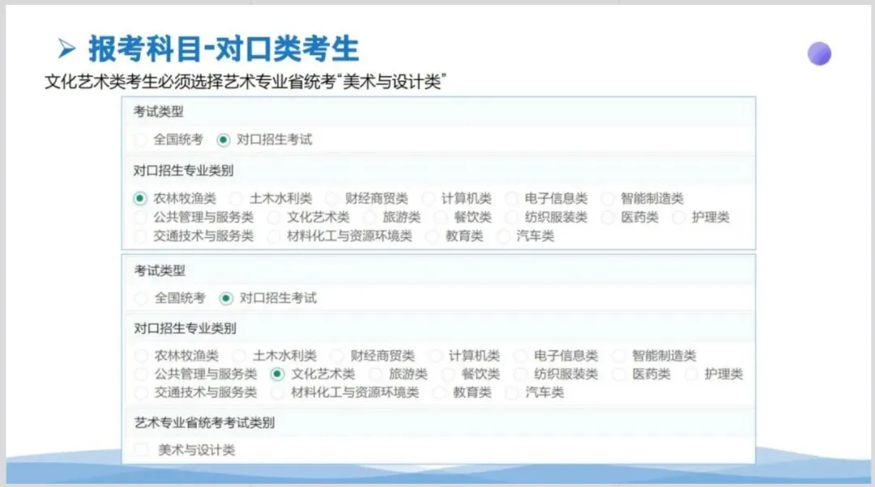Select 旅游类 in the 农林牧渔类-checked form
Screen dimensions: 875x487
click(x=369, y=218)
